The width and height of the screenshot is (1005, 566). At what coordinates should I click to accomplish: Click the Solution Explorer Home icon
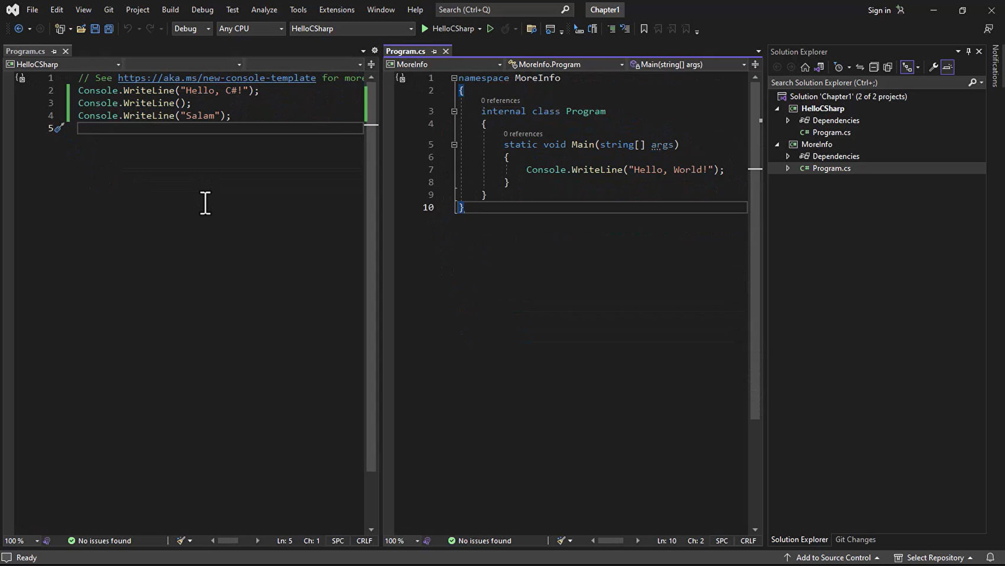click(805, 67)
